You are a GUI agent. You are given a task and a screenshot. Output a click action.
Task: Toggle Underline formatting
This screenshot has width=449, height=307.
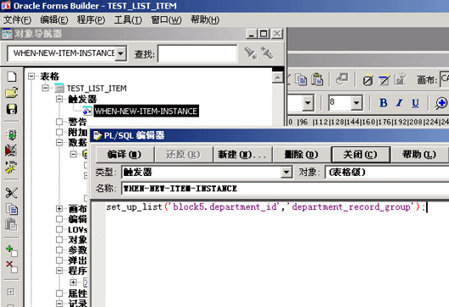[x=415, y=102]
